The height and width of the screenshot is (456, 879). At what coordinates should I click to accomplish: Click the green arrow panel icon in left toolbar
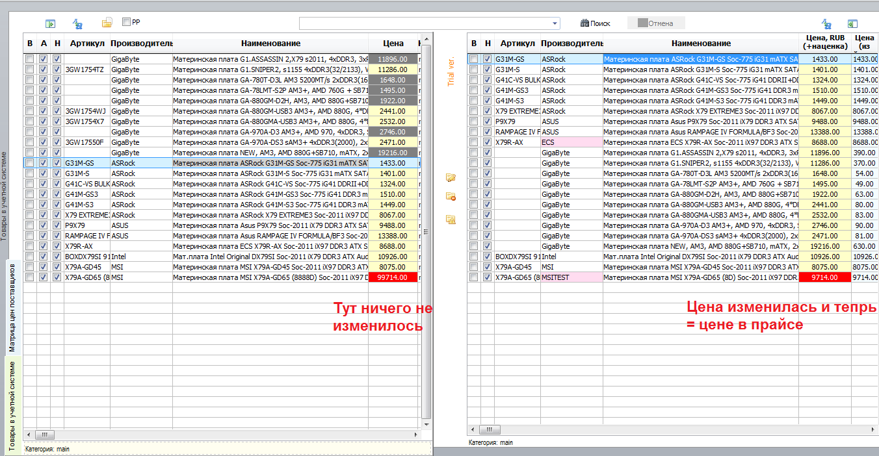pyautogui.click(x=50, y=24)
